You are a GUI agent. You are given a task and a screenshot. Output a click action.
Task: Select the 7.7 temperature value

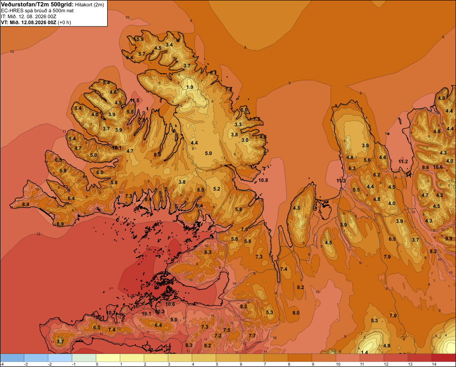[x=252, y=336]
